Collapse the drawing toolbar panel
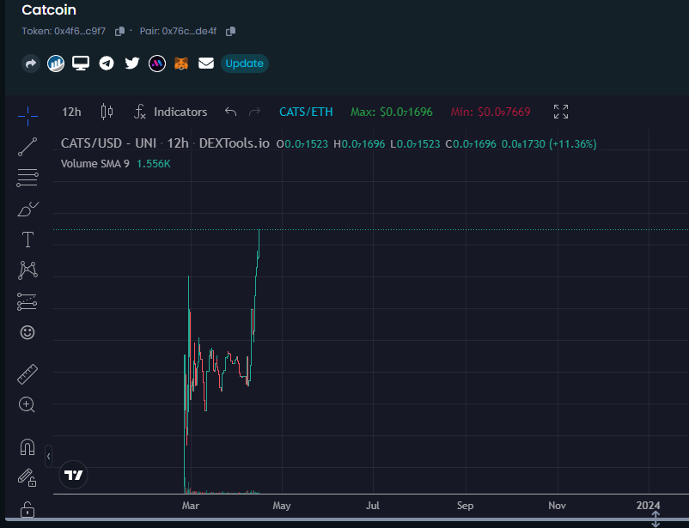The image size is (689, 528). click(48, 457)
